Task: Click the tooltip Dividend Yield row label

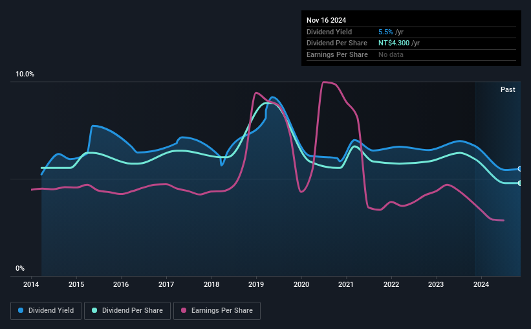Action: coord(329,32)
